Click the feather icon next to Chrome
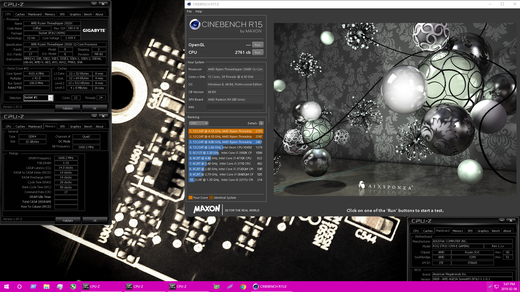The height and width of the screenshot is (292, 520). tap(230, 287)
